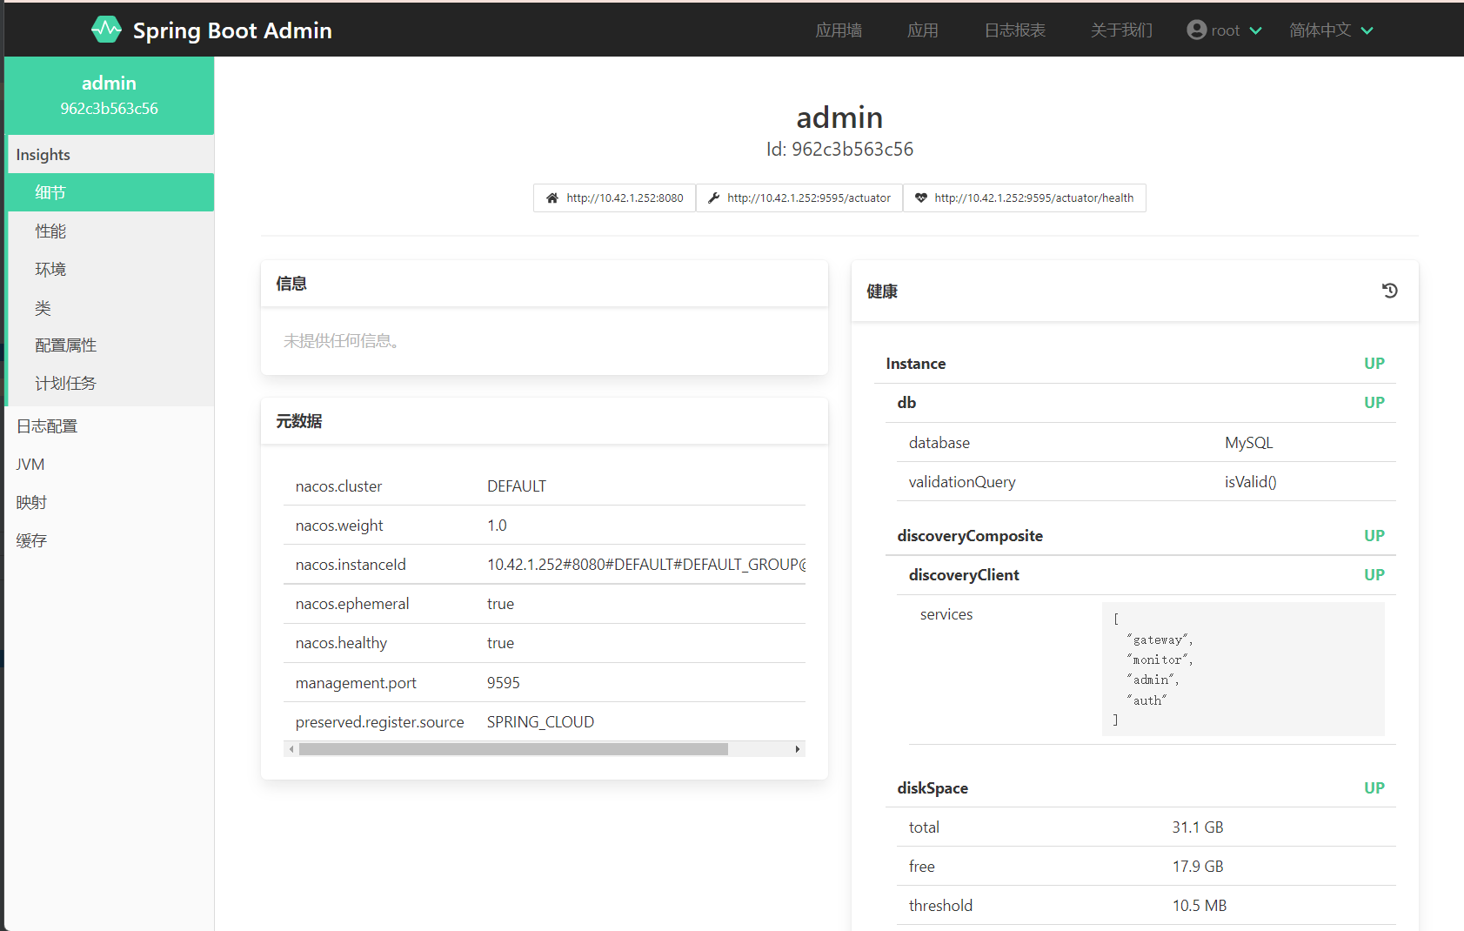Open the 简体中文 language dropdown

[1331, 30]
